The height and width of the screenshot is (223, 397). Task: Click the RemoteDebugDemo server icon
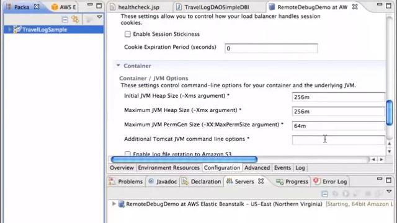click(122, 204)
